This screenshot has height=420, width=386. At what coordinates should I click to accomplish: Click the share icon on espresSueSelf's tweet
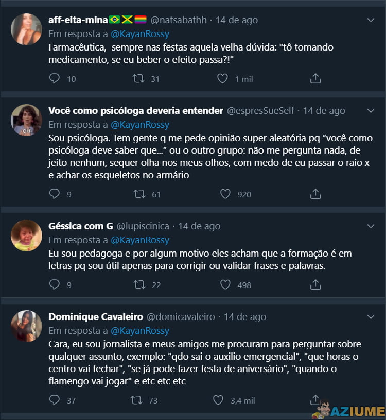315,194
